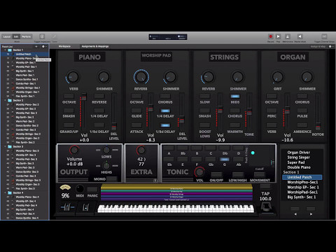Click the Worship Pad REVERB knob
Image resolution: width=336 pixels, height=252 pixels.
pos(141,76)
